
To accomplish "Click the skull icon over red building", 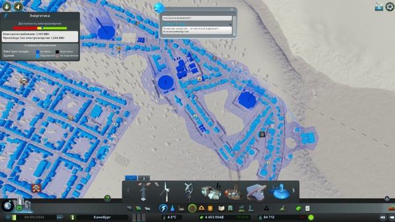I will click(36, 188).
